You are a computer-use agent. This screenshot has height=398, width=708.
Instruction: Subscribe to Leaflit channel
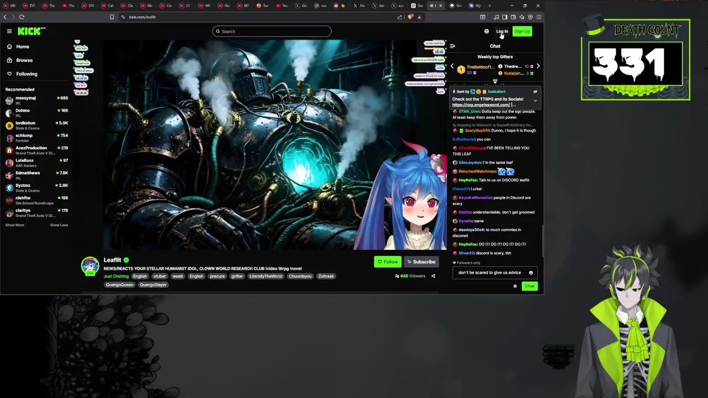(x=421, y=262)
